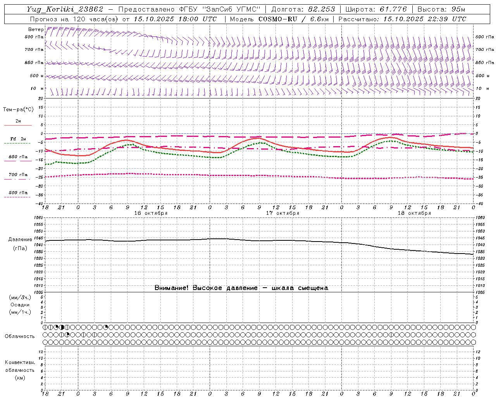Click the forecast start time 15.10.2025 18:00 UTC
The width and height of the screenshot is (496, 397).
(x=175, y=19)
